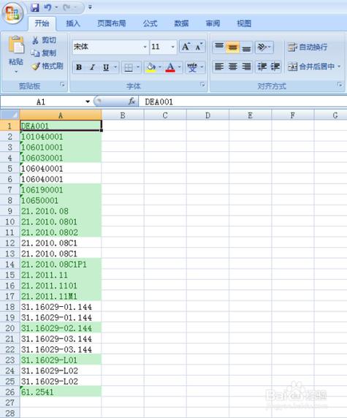Switch to the 数据 tab

pyautogui.click(x=181, y=23)
